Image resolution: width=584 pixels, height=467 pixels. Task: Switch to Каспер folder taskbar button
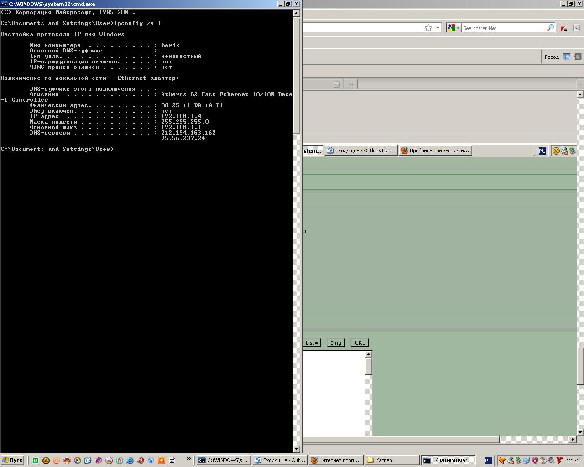tap(392, 460)
